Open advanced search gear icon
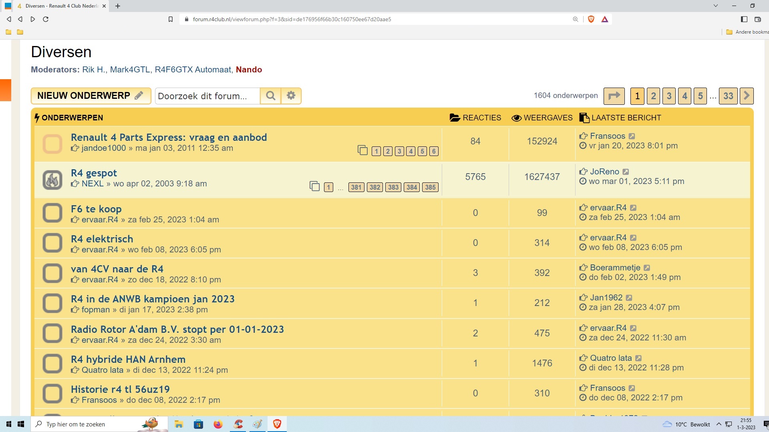 coord(291,96)
